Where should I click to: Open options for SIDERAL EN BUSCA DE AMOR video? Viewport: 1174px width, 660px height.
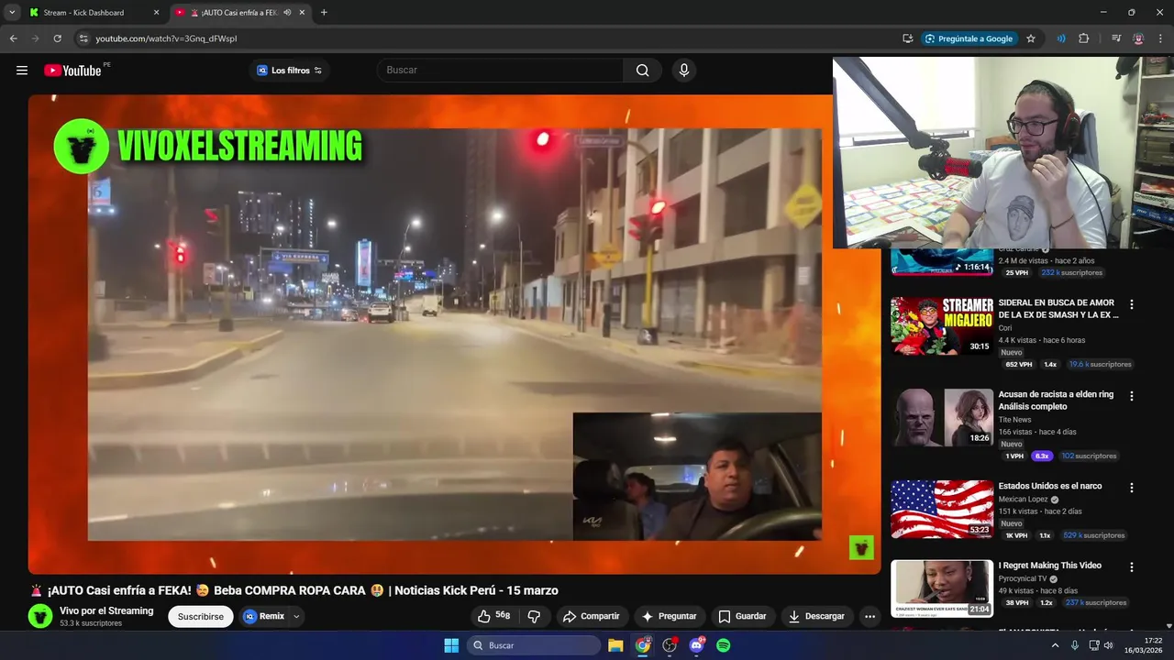pyautogui.click(x=1131, y=304)
